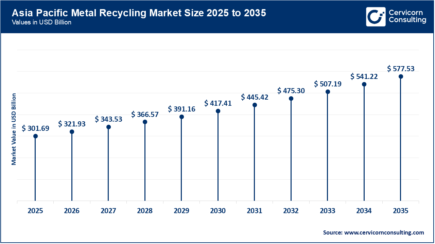Select the 2025 data point marker
435x244 pixels.
(x=35, y=137)
